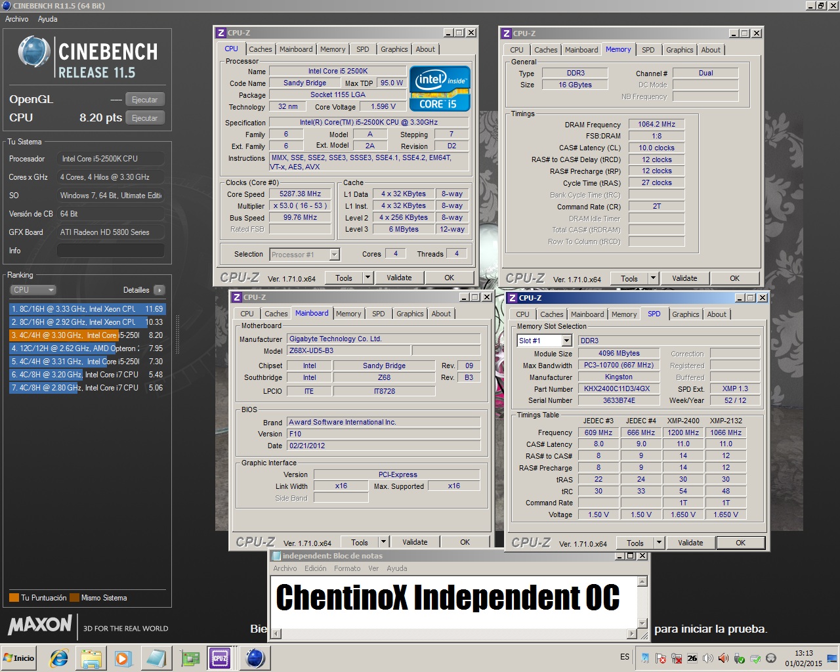Image resolution: width=840 pixels, height=672 pixels.
Task: Click Notepad vertical scrollbar up arrow
Action: click(x=643, y=581)
